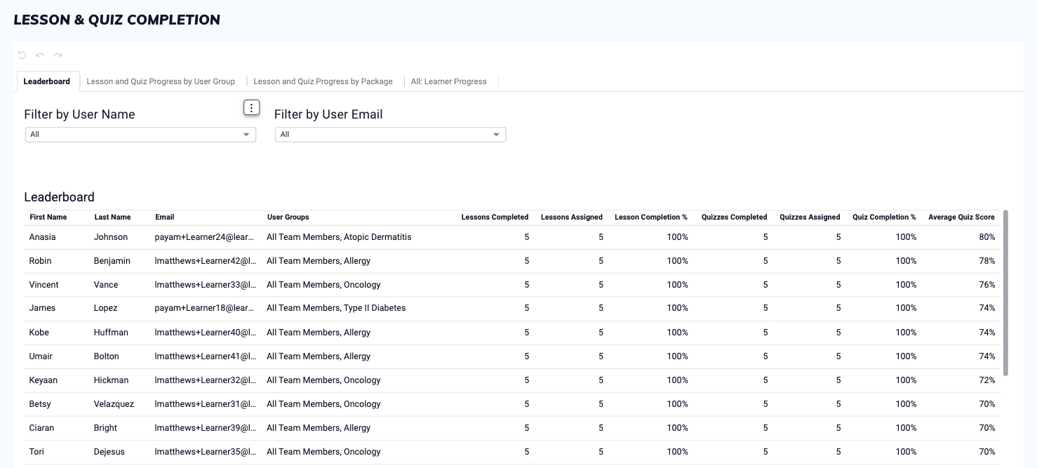Switch to the Leaderboard tab
Image resolution: width=1037 pixels, height=468 pixels.
coord(47,81)
